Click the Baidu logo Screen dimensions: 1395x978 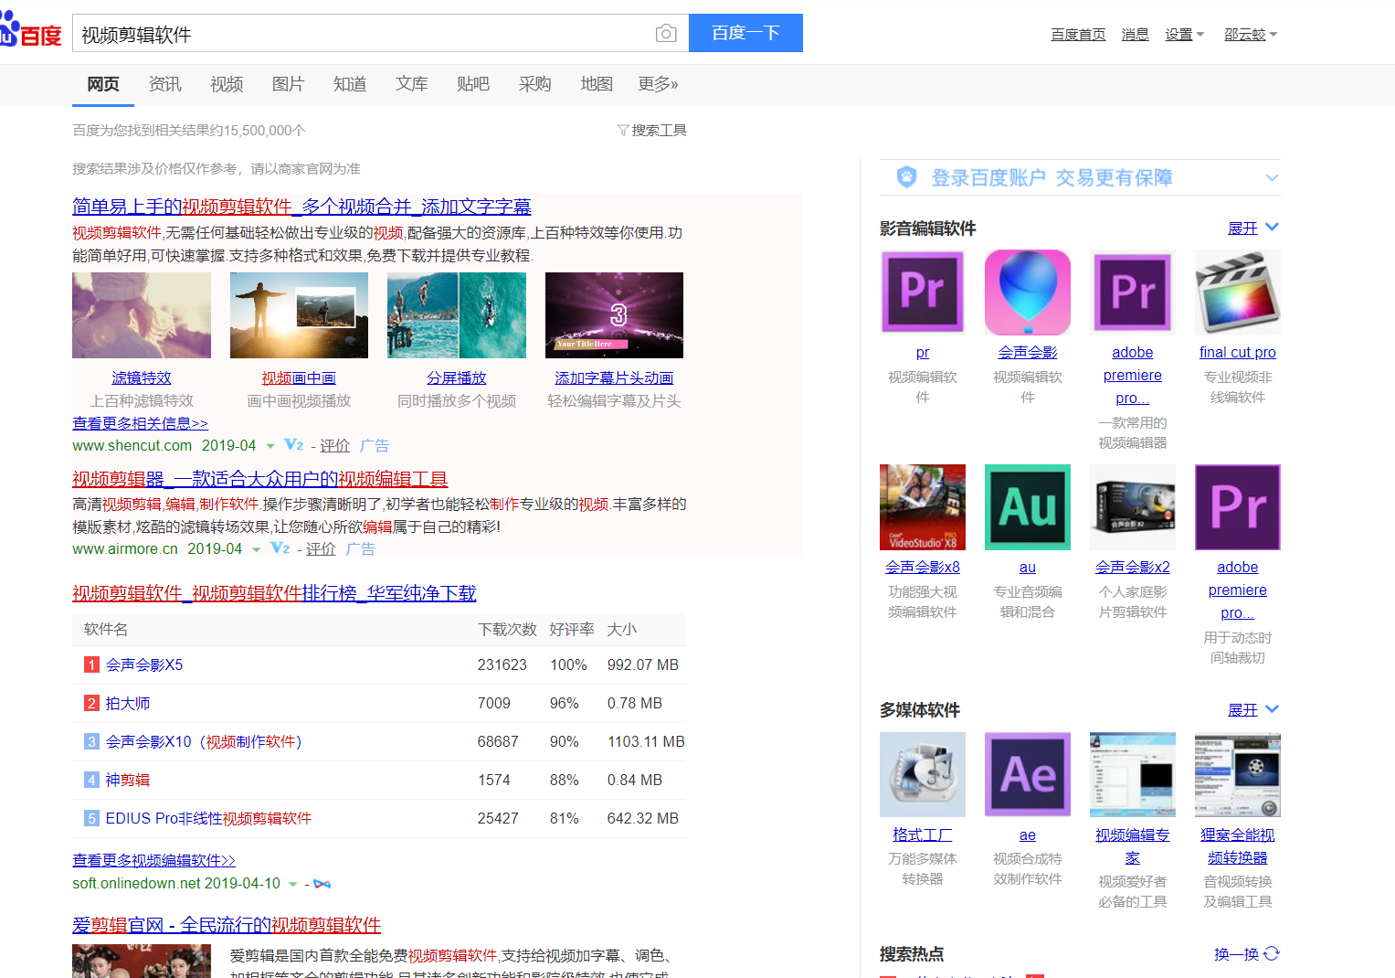pyautogui.click(x=30, y=31)
